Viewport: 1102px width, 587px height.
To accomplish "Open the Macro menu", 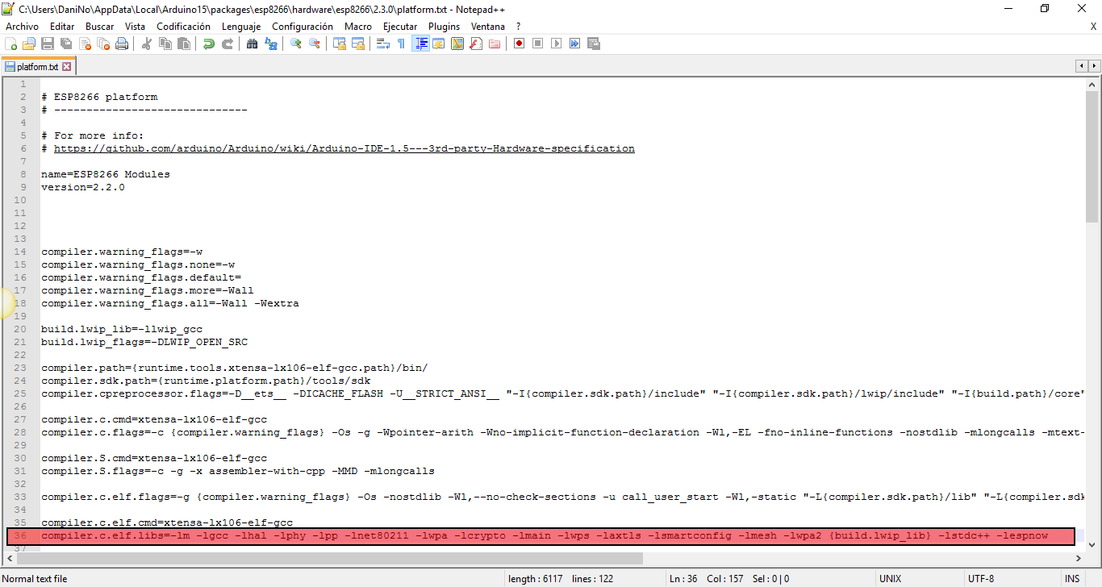I will (358, 27).
